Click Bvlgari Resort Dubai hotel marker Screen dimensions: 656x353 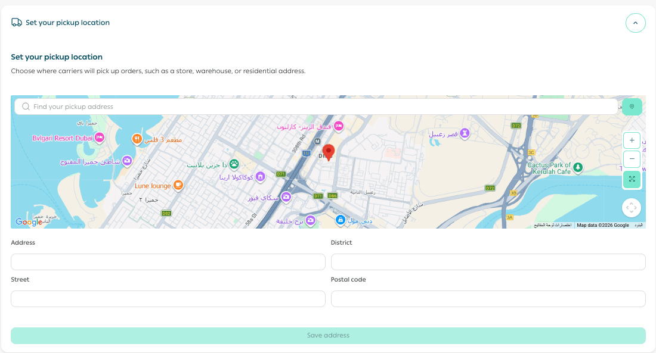(x=100, y=138)
